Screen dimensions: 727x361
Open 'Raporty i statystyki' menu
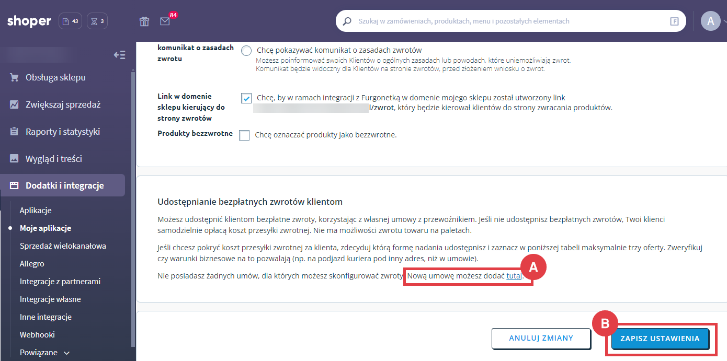[62, 132]
